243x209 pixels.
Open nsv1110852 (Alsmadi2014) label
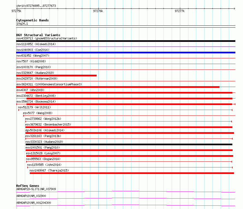(x=36, y=44)
